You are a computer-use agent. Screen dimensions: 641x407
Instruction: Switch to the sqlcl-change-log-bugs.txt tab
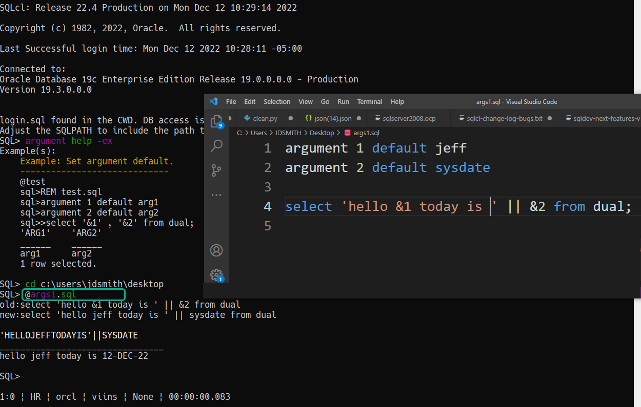coord(505,118)
